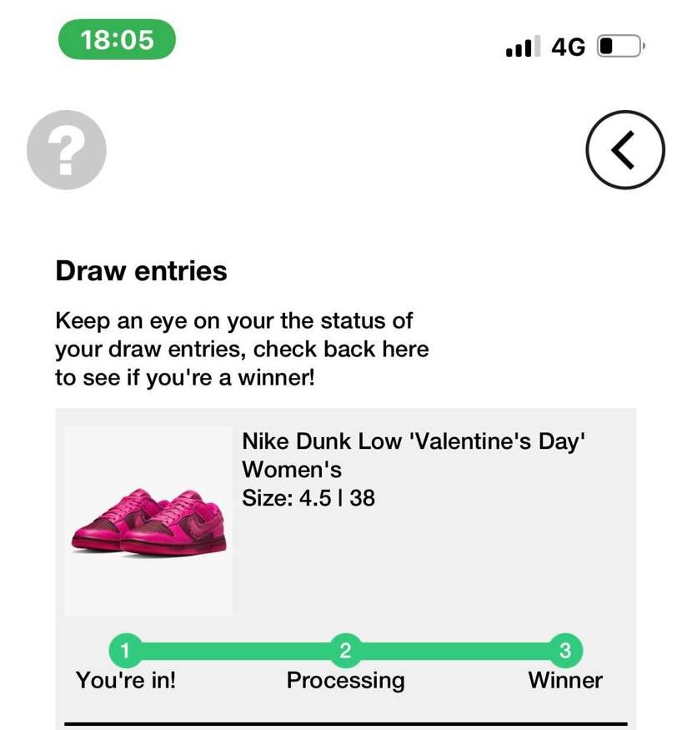Viewport: 692px width, 730px height.
Task: Select step 2 circle on progress bar
Action: pyautogui.click(x=345, y=650)
